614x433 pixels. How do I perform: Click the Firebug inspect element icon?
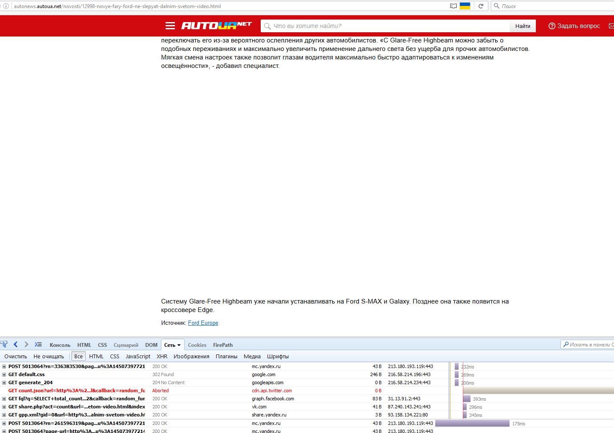pyautogui.click(x=4, y=344)
